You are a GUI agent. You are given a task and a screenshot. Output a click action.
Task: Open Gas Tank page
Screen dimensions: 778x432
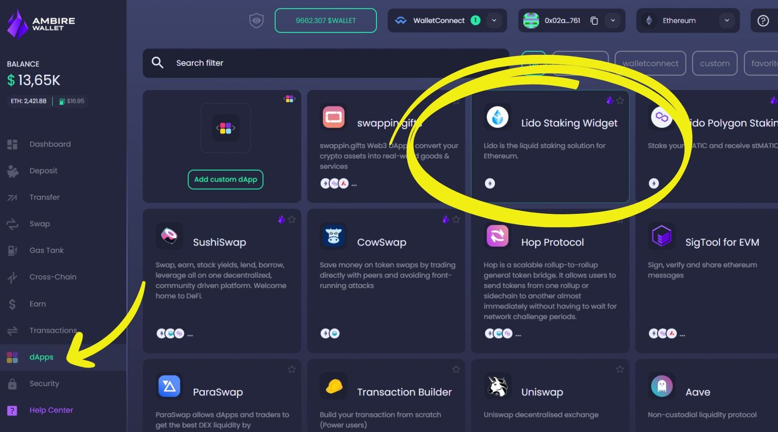click(46, 251)
